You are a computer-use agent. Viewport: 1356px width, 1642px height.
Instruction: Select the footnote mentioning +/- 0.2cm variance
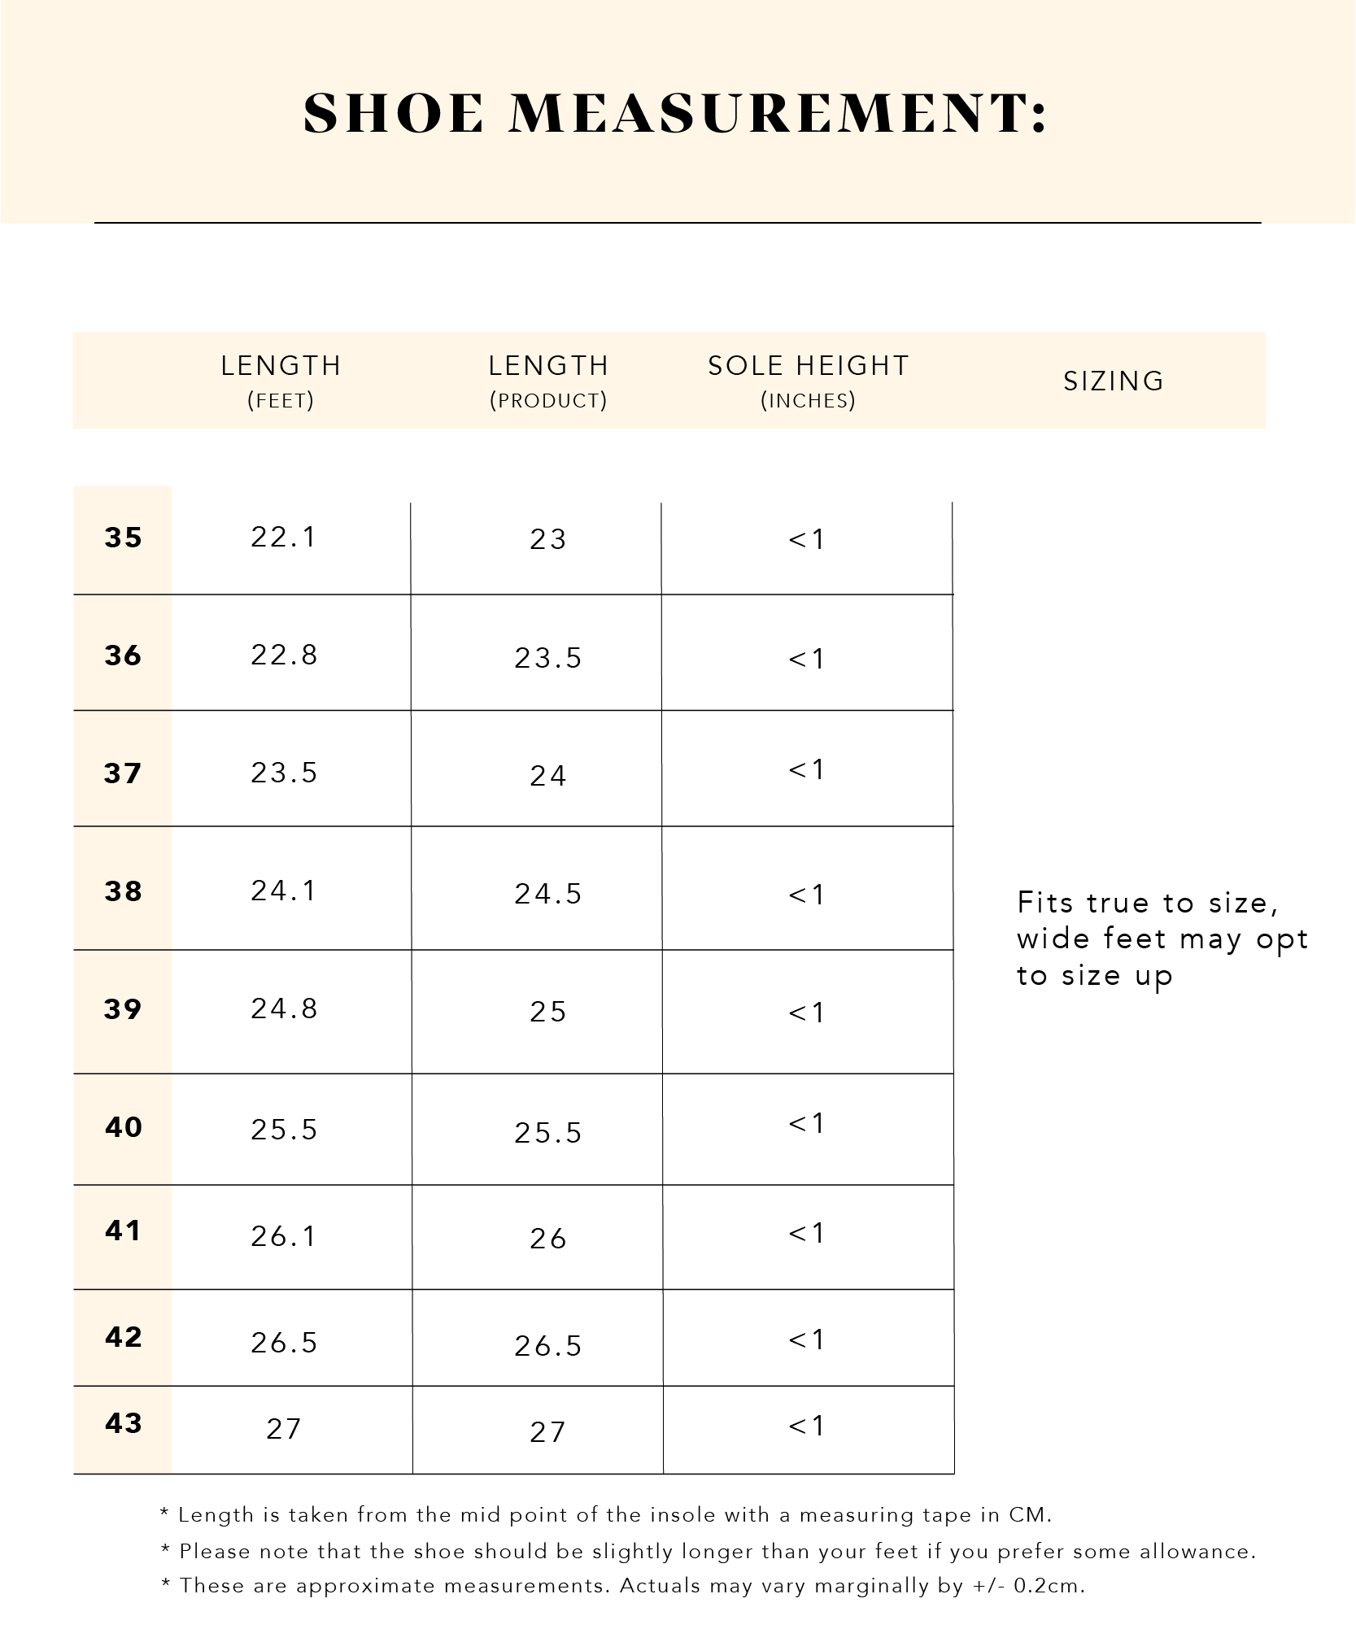[623, 1585]
